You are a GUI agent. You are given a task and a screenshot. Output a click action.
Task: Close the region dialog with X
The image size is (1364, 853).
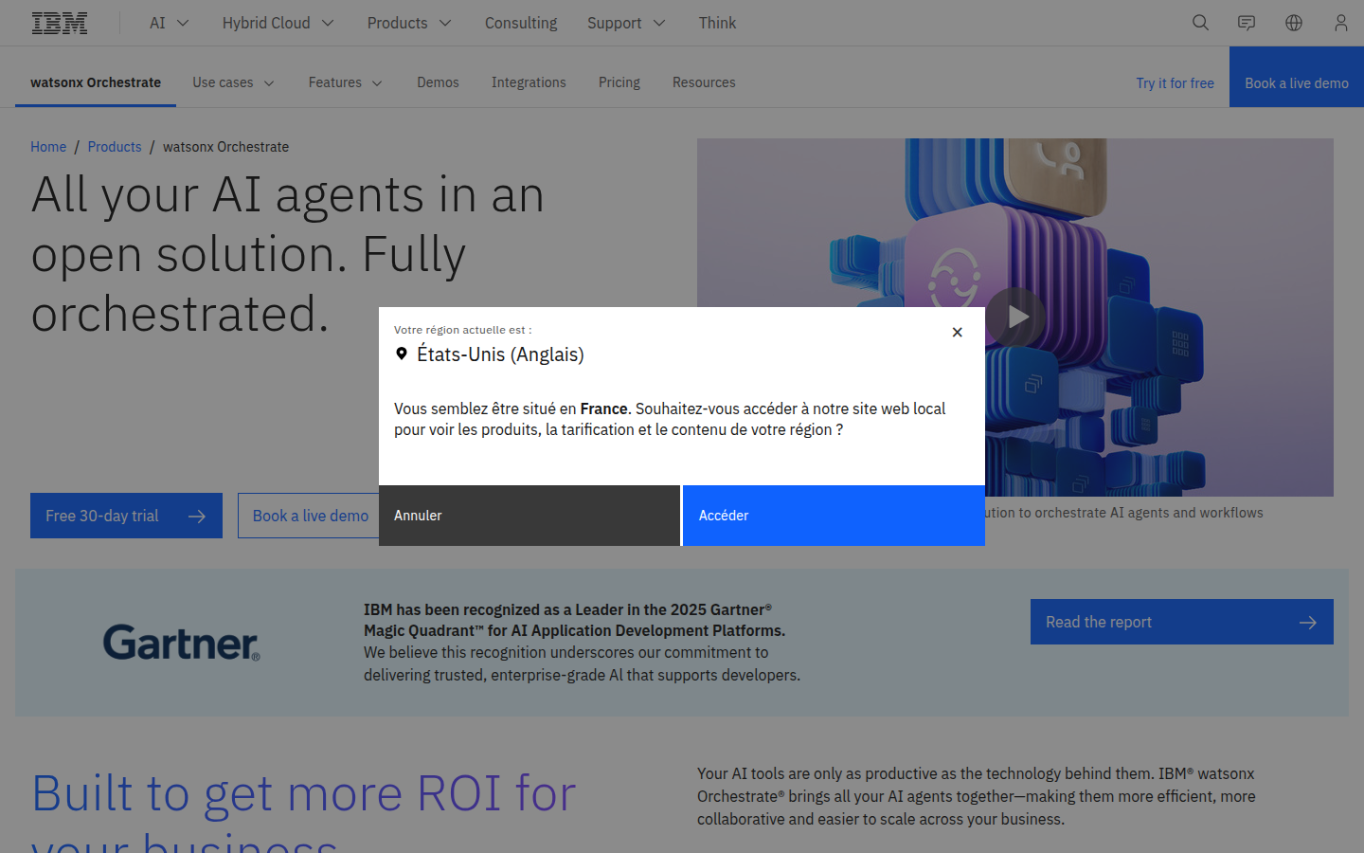(x=957, y=332)
